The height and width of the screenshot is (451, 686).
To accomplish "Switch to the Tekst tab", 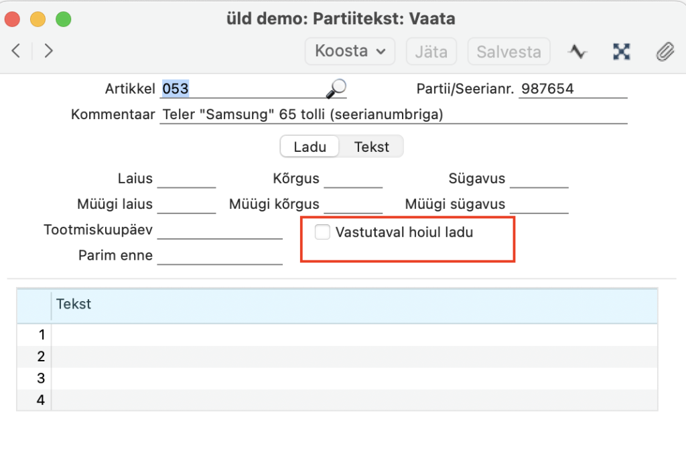I will click(x=371, y=147).
